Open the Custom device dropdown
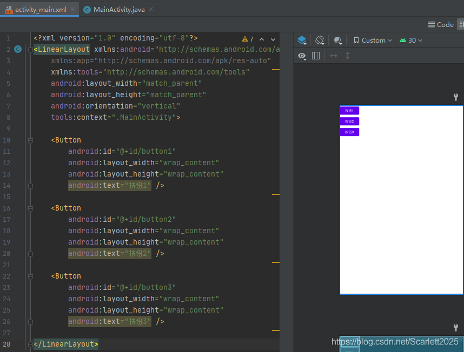This screenshot has width=464, height=352. [x=373, y=40]
